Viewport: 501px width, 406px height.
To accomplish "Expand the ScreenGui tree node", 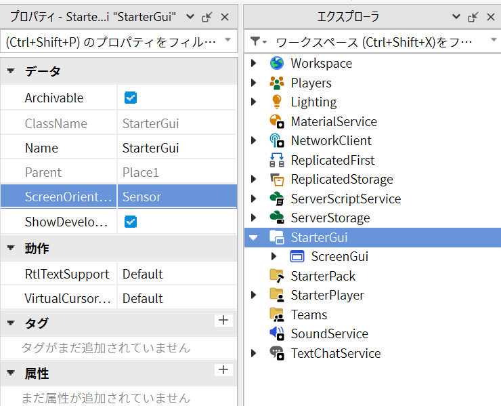I will 274,256.
